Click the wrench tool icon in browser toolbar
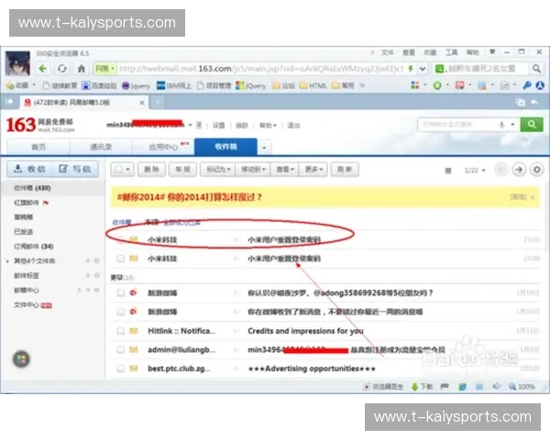The image size is (550, 440). click(x=526, y=85)
